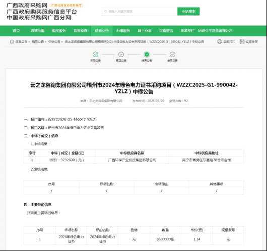The width and height of the screenshot is (267, 251).
Task: Select the 合同公告 step circle icon
Action: tap(172, 55)
